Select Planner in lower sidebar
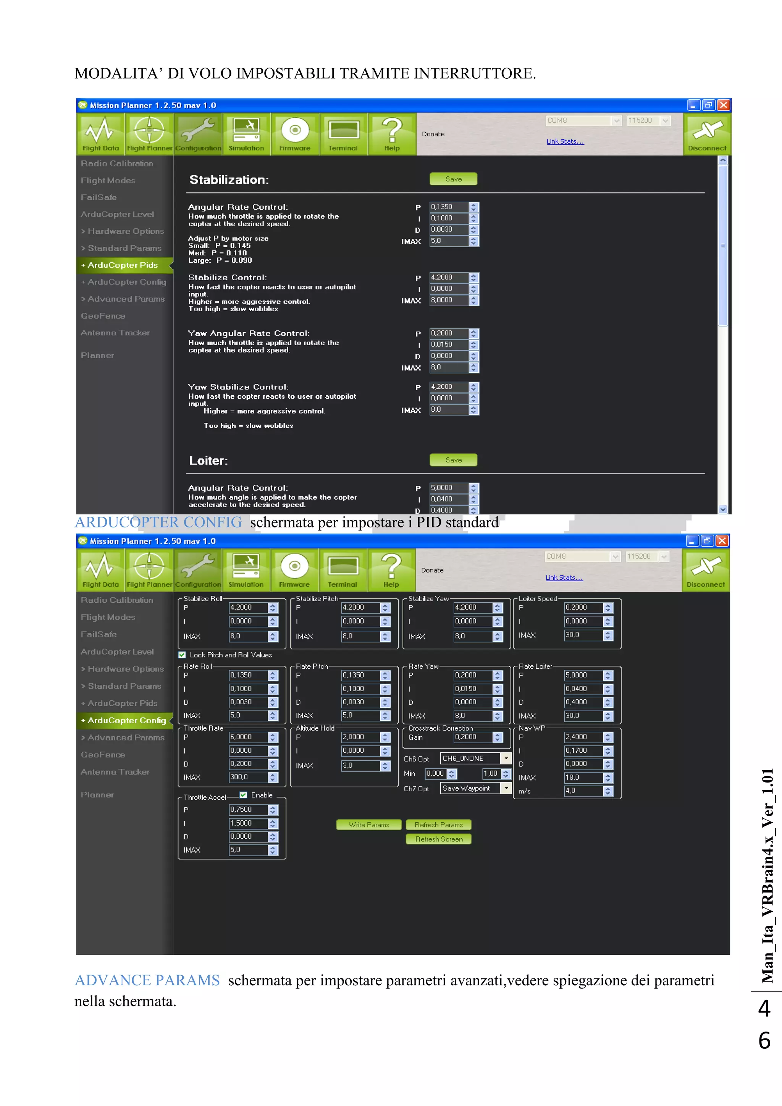Viewport: 782px width, 1106px height. tap(97, 795)
